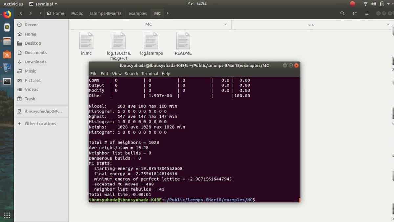Screen dimensions: 394x222
Task: Click the volume speaker icon
Action: click(x=373, y=4)
